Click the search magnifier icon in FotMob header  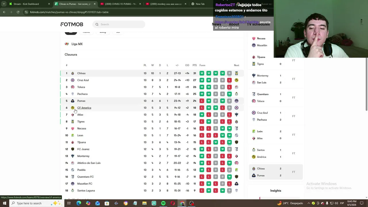pyautogui.click(x=97, y=24)
